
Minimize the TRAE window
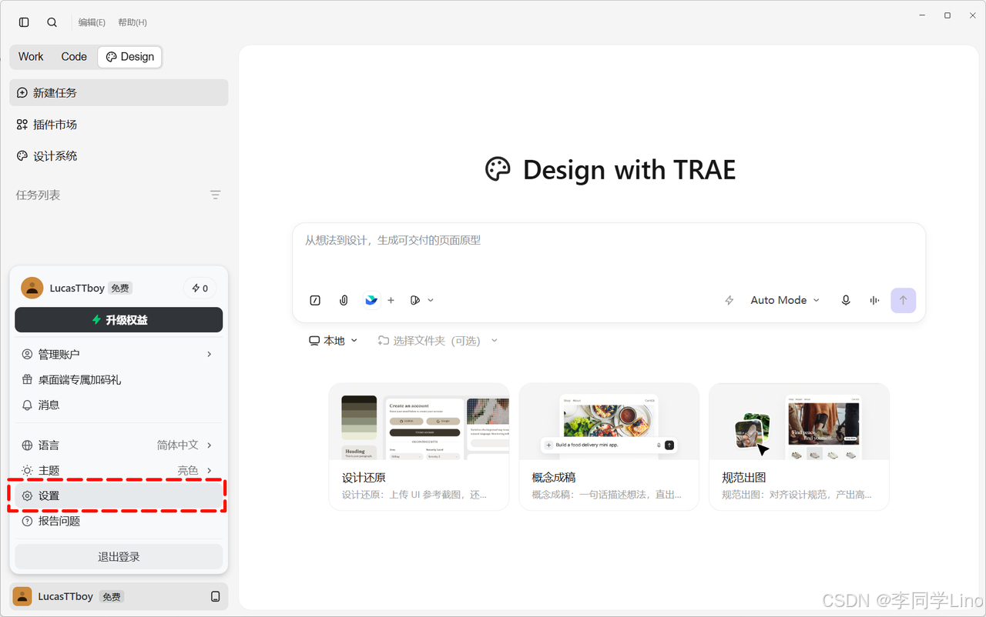coord(923,15)
